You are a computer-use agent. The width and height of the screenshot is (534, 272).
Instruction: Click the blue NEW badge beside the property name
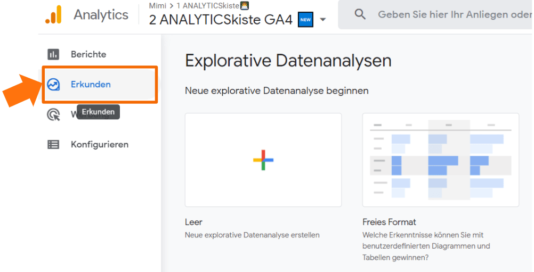coord(305,20)
